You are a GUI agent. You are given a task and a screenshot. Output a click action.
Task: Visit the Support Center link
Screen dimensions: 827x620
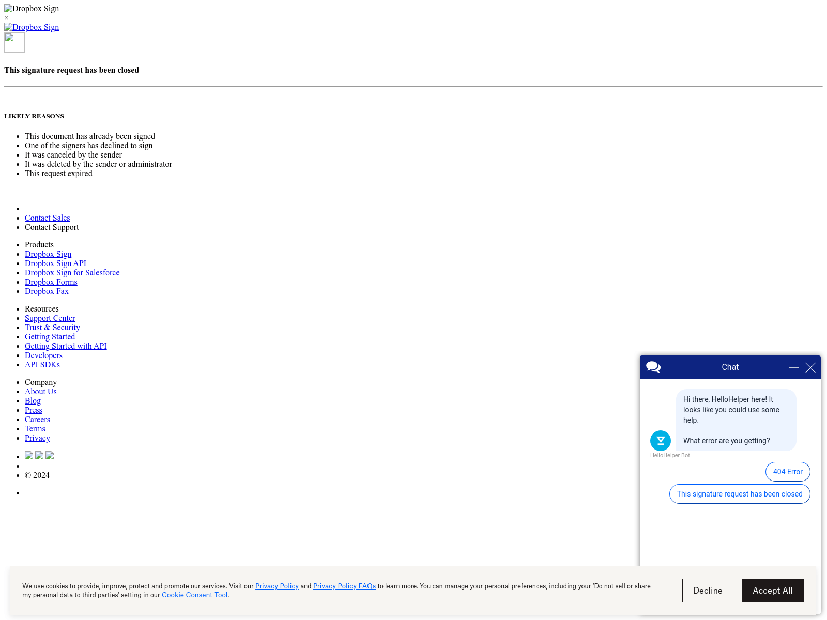50,318
